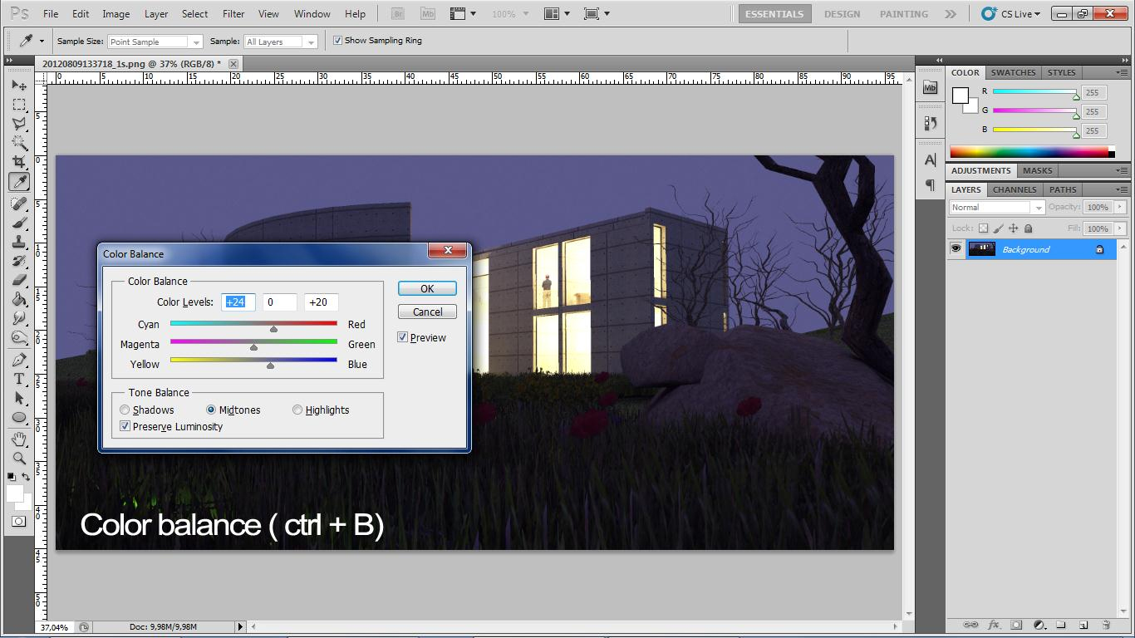Open the Arrange Documents dropdown
This screenshot has height=638, width=1135.
[x=557, y=14]
